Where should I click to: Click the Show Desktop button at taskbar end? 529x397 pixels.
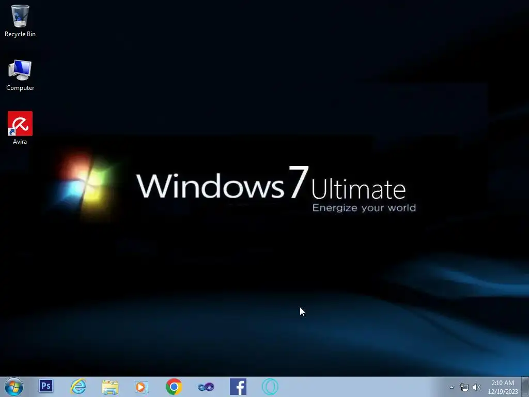[525, 387]
